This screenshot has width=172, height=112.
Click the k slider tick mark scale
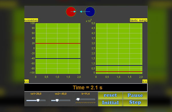pyautogui.click(x=85, y=103)
